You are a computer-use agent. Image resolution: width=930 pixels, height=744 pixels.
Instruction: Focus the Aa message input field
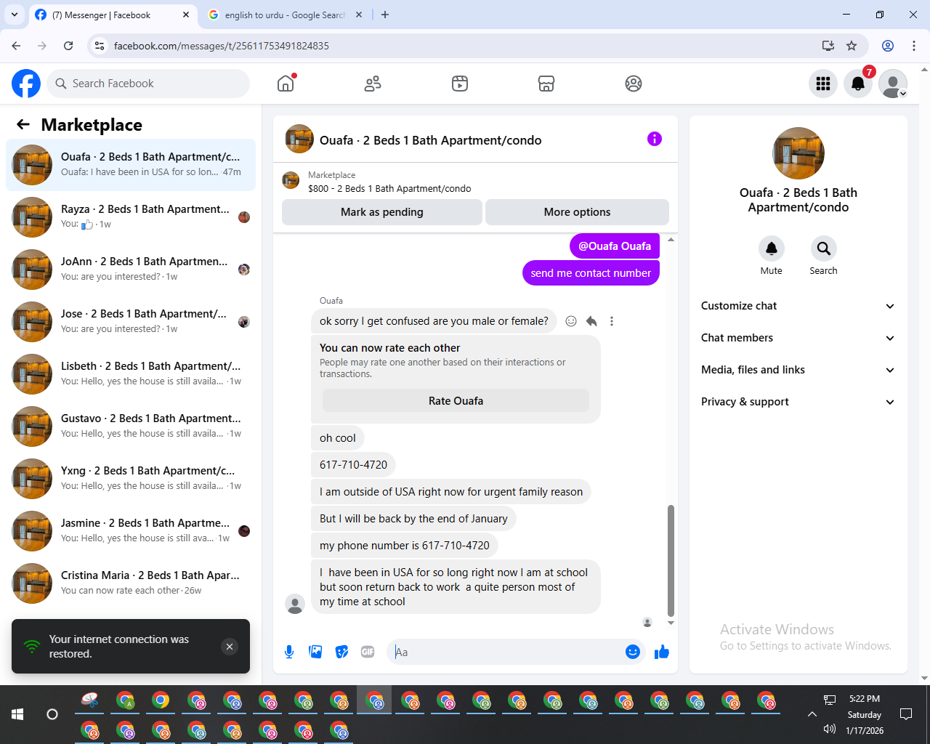coord(506,652)
